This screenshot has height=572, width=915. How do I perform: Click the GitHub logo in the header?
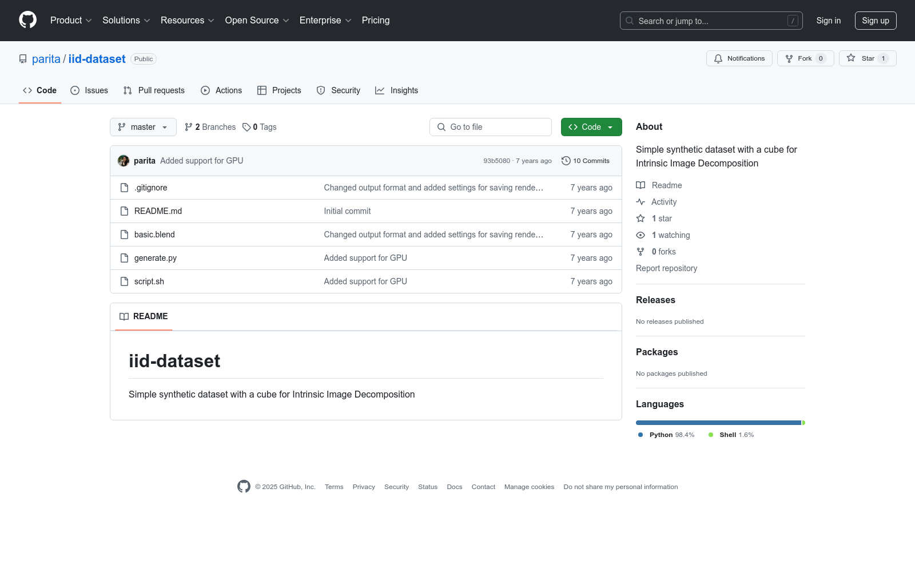27,20
